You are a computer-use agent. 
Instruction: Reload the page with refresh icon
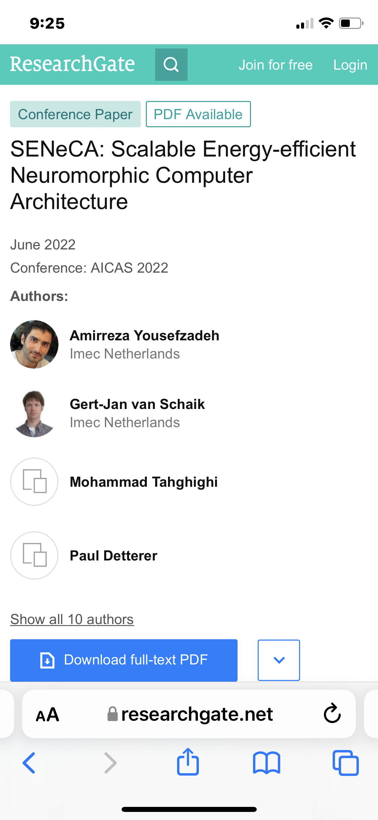[332, 714]
